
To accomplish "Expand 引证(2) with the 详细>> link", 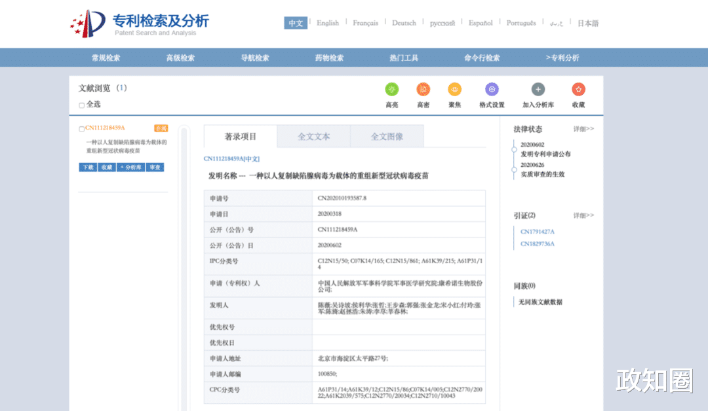I will point(583,215).
